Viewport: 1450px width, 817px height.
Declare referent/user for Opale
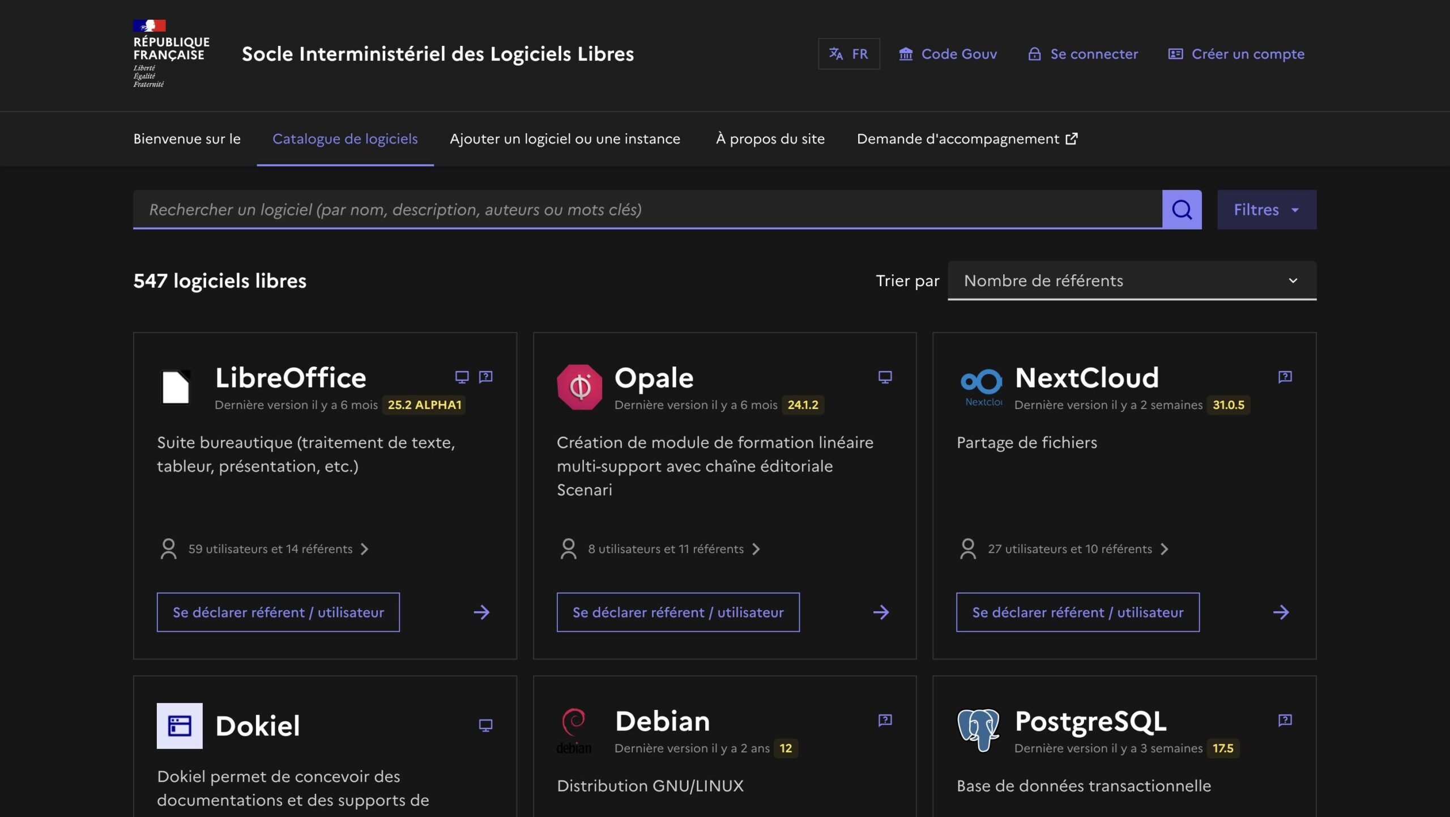coord(678,612)
